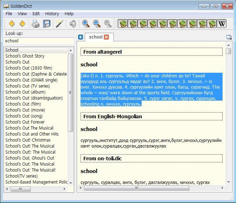Click the word list scroll down arrow

[x=71, y=183]
